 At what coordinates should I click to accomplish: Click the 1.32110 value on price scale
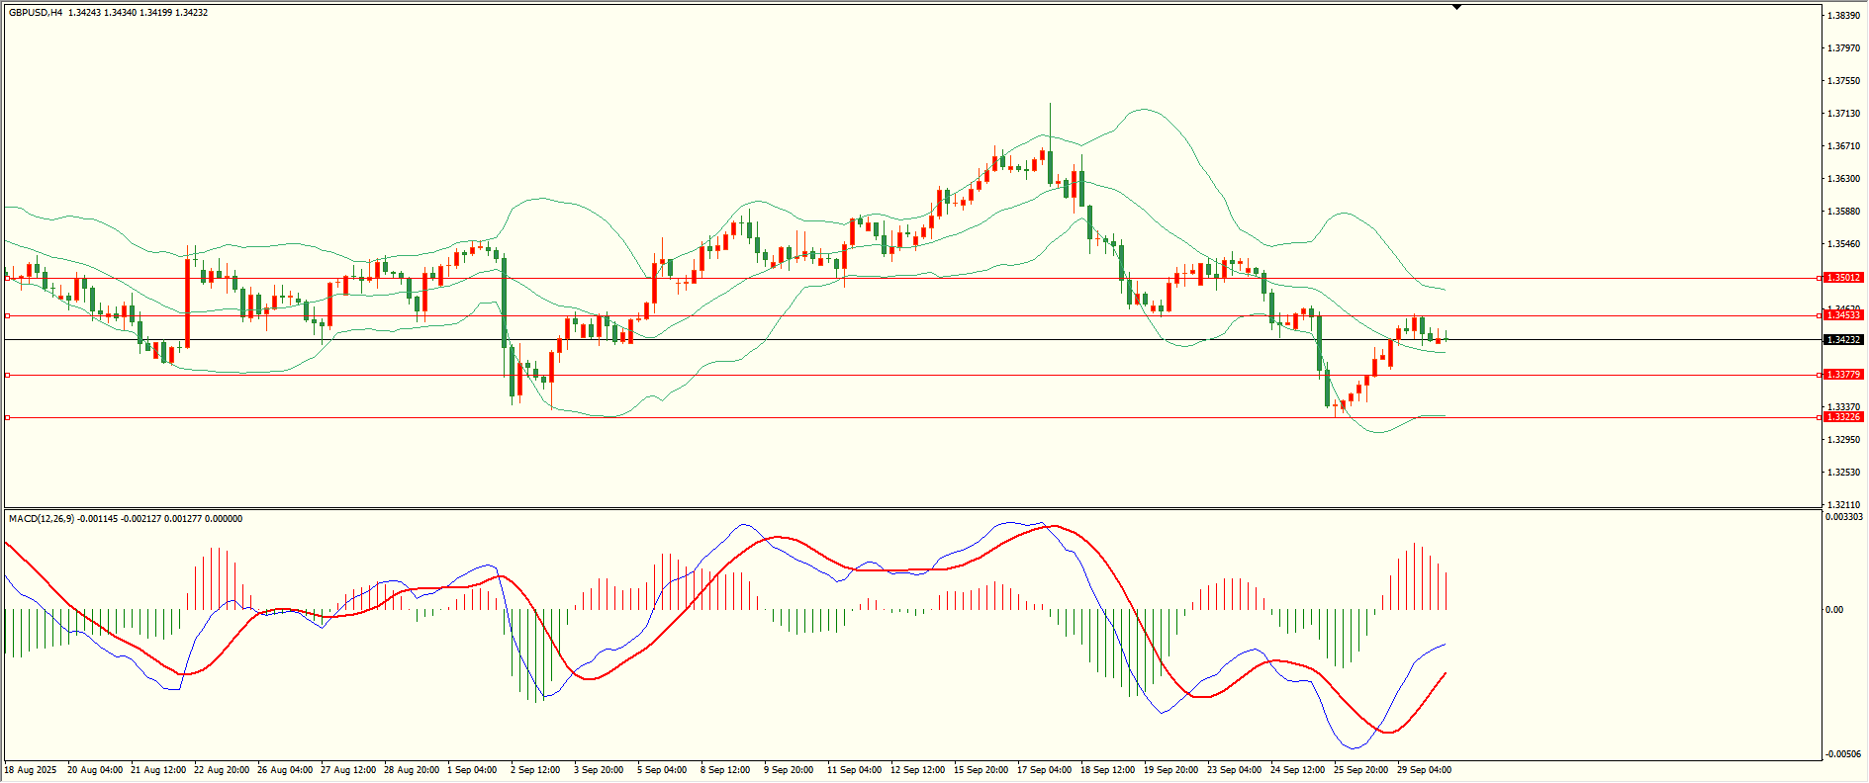click(1841, 504)
